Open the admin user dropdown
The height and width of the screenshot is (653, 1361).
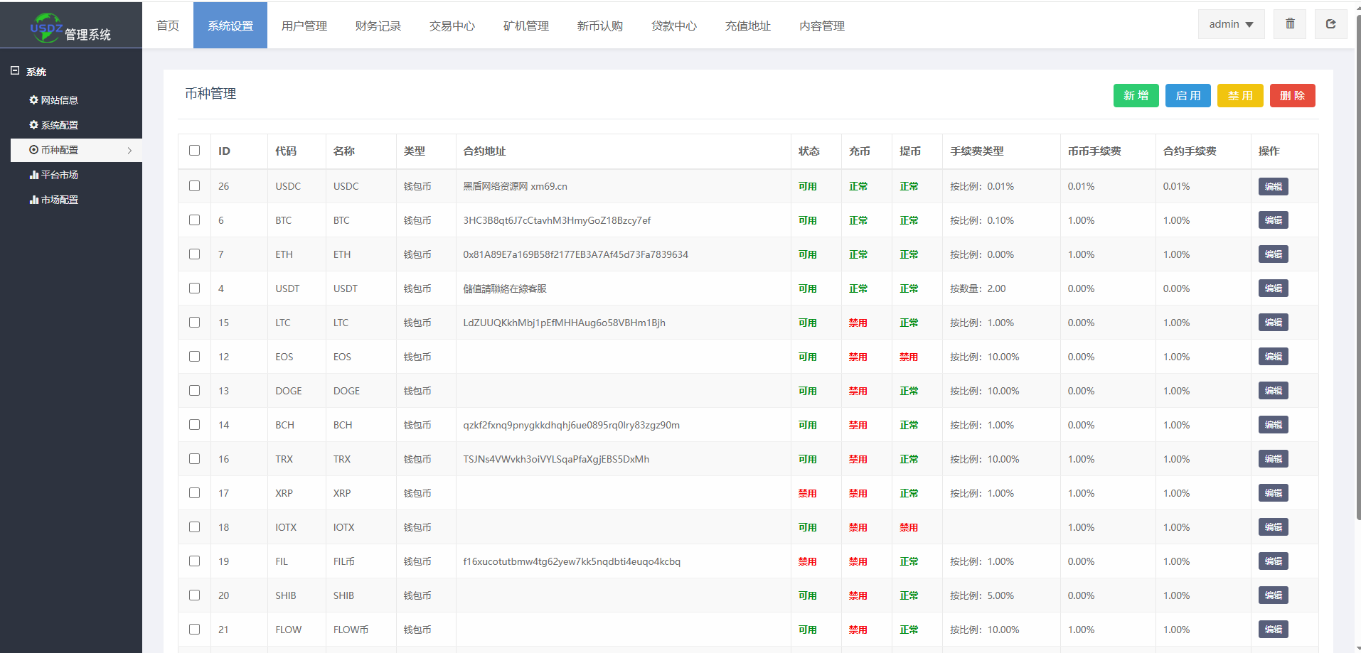1231,24
